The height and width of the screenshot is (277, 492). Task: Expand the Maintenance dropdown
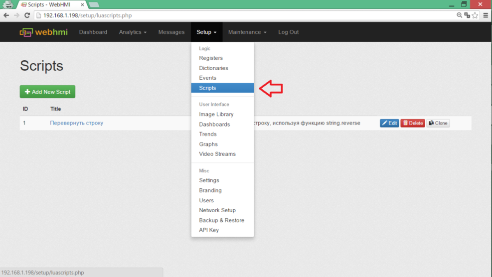[x=247, y=32]
